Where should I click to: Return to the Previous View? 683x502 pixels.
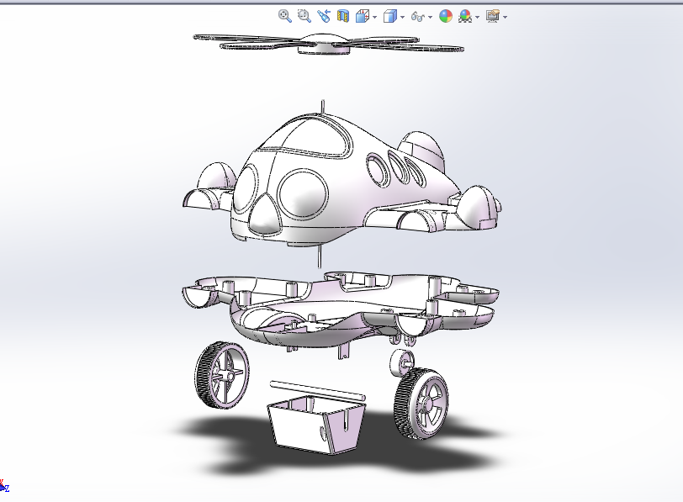coord(324,16)
